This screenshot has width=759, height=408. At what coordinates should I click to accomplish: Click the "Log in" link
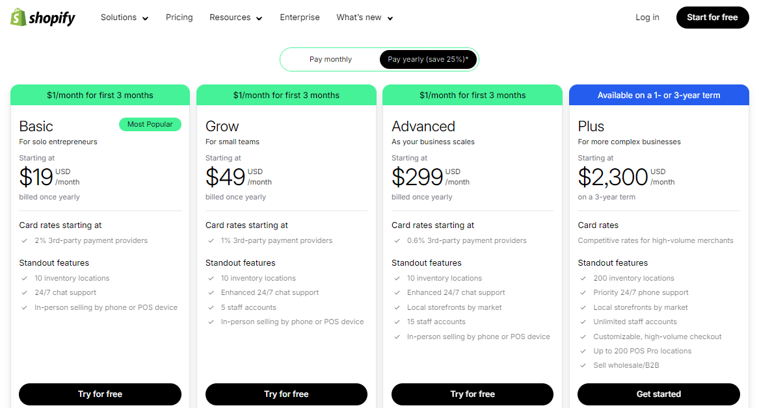(647, 18)
